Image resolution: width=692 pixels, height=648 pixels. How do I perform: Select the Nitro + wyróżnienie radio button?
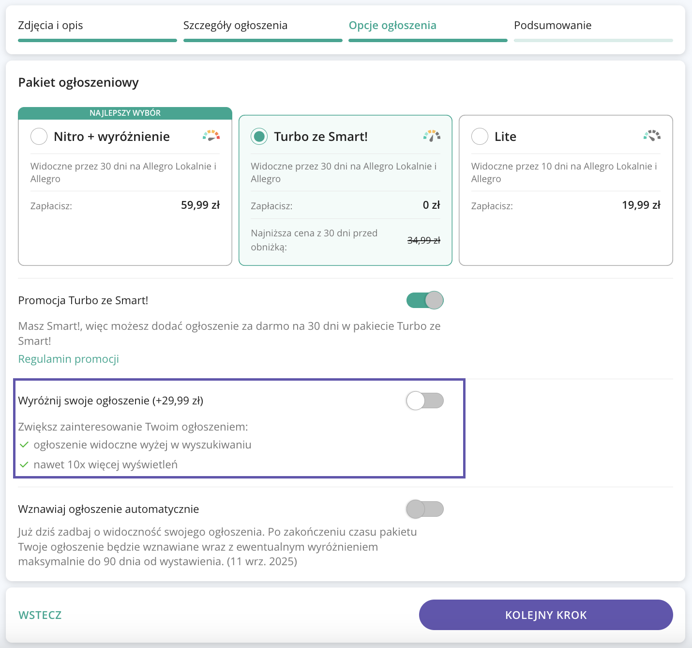click(39, 137)
